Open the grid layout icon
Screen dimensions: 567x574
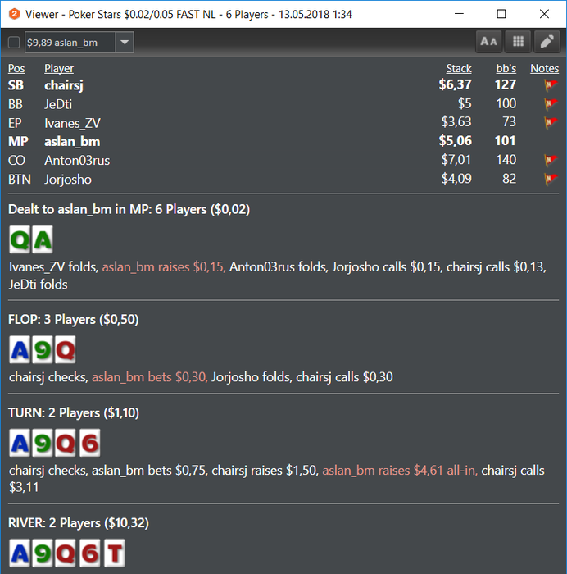[518, 42]
